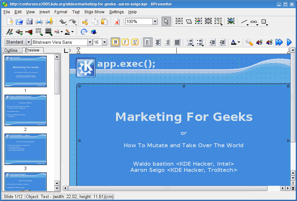Go to previous slide with double-up arrow

293,183
